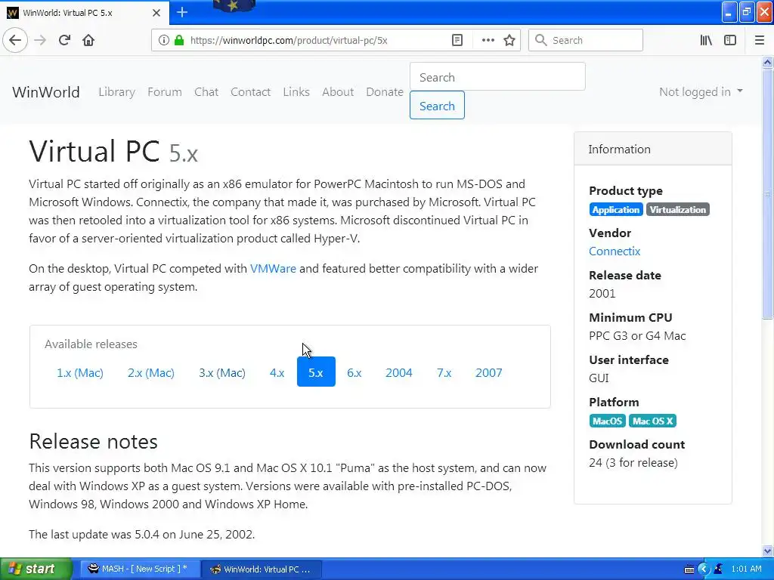This screenshot has height=580, width=774.
Task: Open the browser home page
Action: point(88,40)
